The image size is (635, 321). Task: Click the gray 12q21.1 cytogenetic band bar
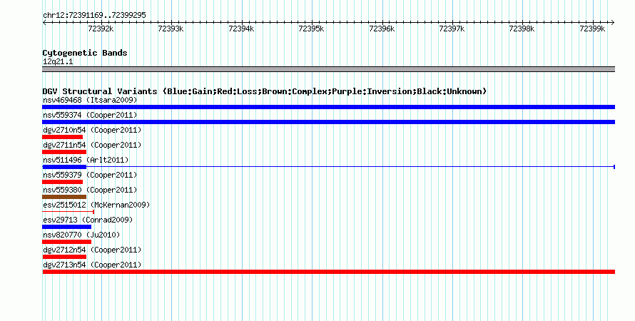click(x=328, y=69)
